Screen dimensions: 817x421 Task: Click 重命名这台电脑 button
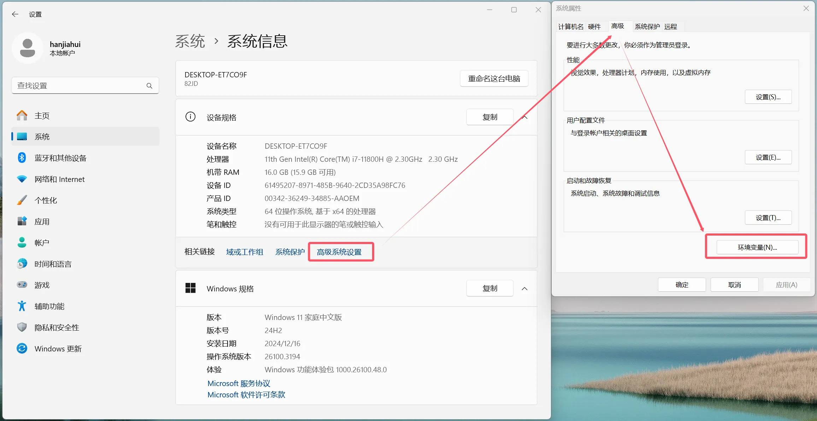point(494,78)
